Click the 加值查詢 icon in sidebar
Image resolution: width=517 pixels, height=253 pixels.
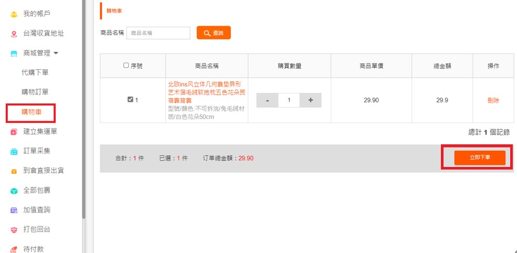[x=14, y=210]
